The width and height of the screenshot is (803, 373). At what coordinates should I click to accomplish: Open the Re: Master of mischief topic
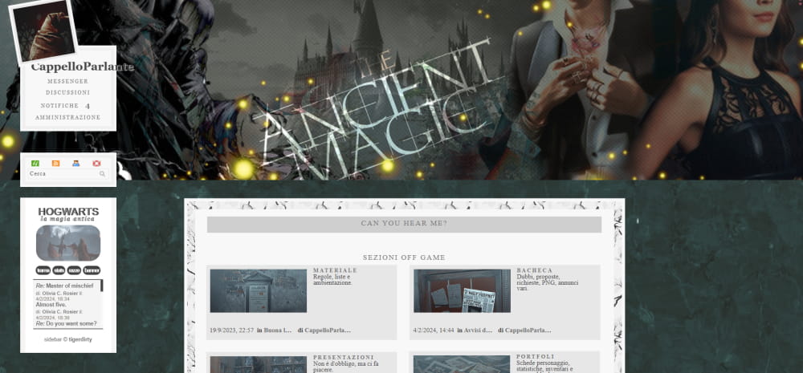(x=64, y=286)
